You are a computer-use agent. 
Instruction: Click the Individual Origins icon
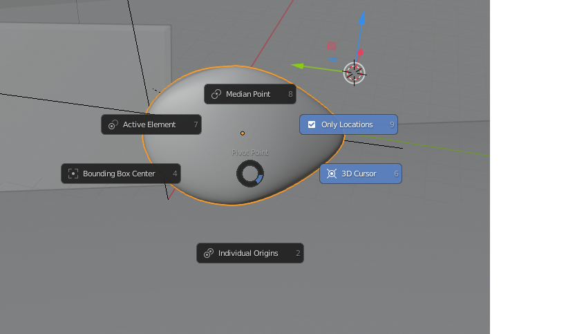(209, 253)
